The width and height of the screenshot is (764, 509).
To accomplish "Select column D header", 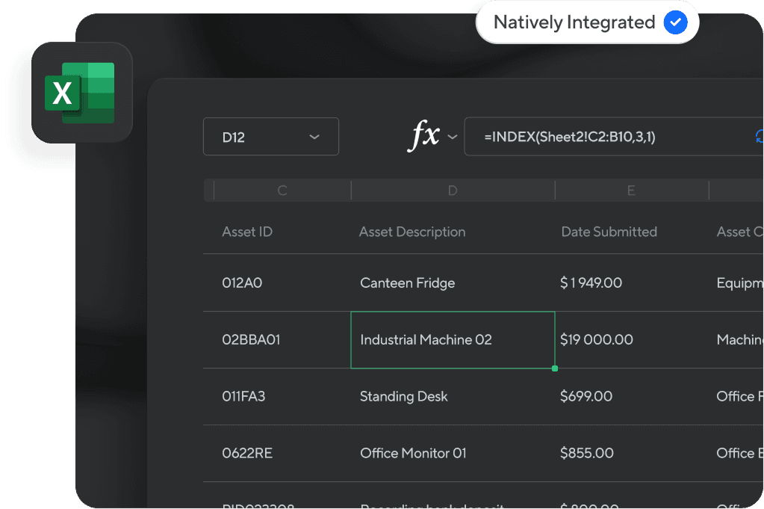I will pos(453,190).
